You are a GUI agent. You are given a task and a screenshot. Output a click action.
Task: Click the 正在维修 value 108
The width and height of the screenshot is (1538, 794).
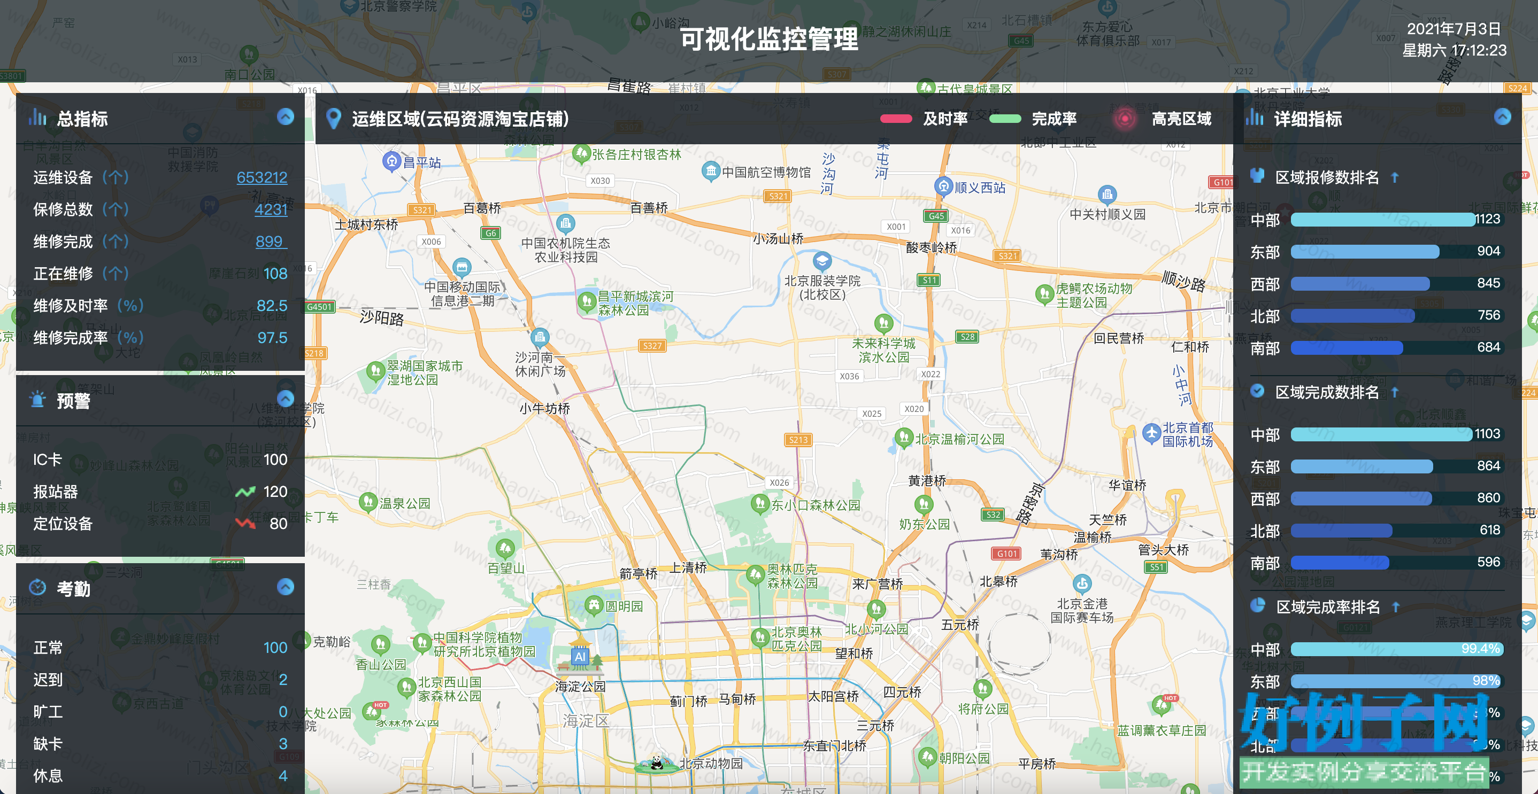tap(275, 274)
